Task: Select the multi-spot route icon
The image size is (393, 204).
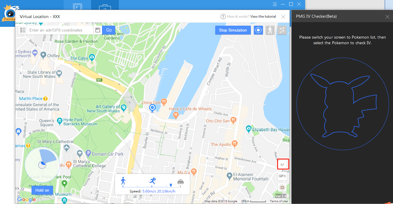Action: pyautogui.click(x=282, y=30)
